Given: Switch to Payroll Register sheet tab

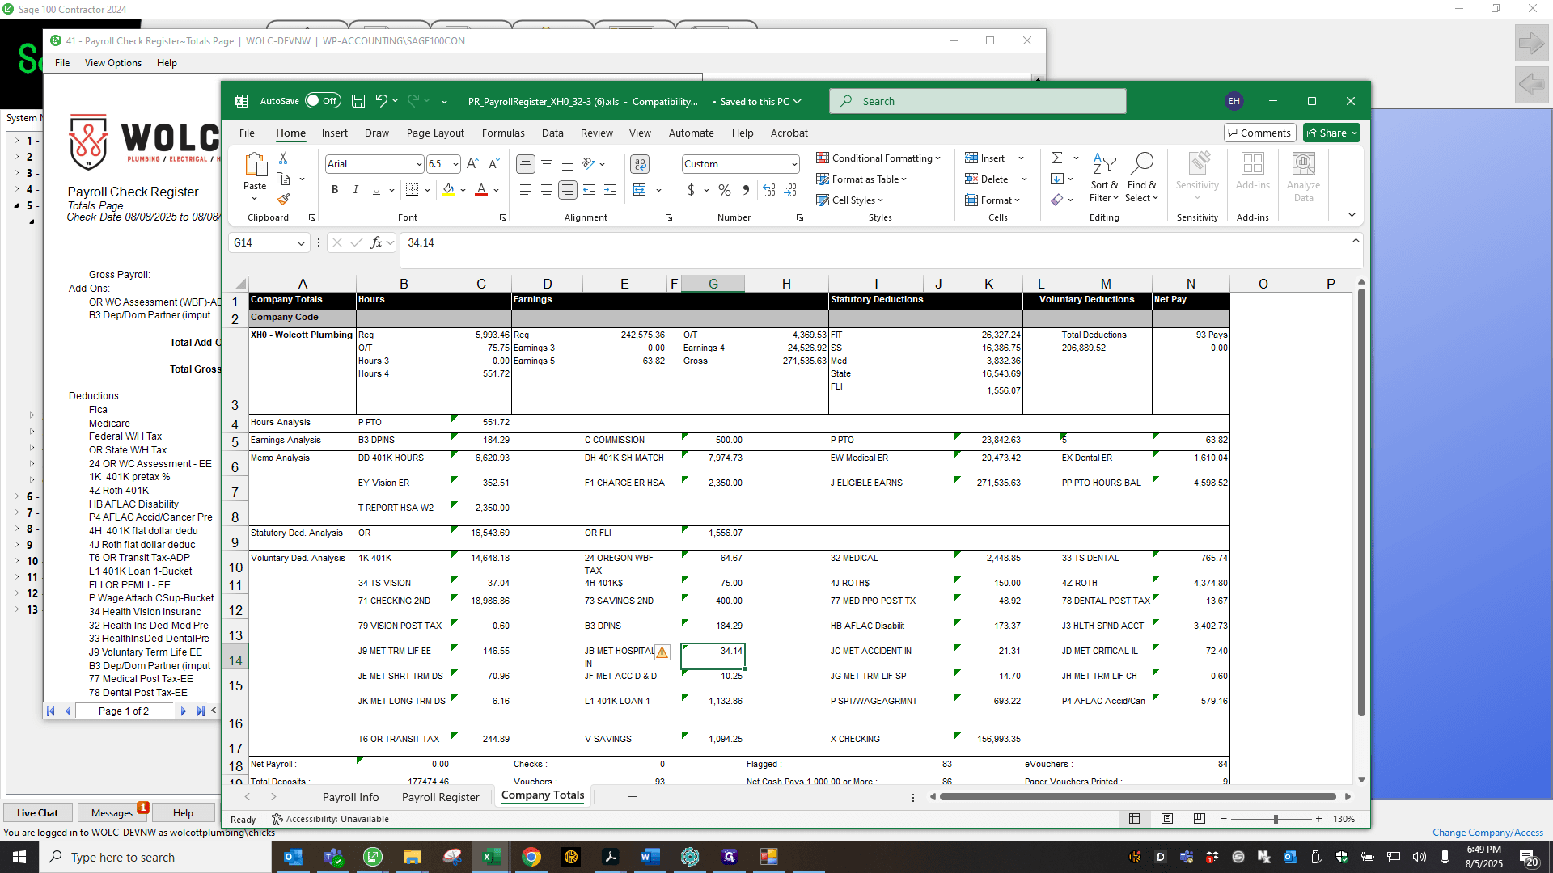Looking at the screenshot, I should pos(441,797).
